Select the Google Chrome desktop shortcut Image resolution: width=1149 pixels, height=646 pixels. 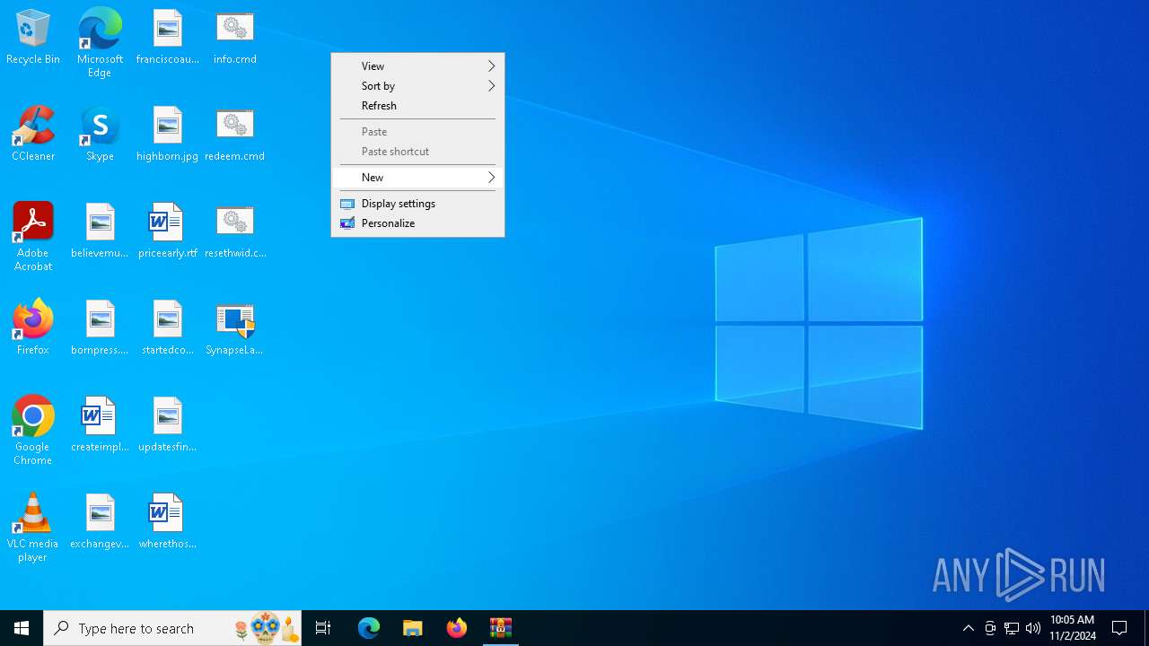click(33, 431)
